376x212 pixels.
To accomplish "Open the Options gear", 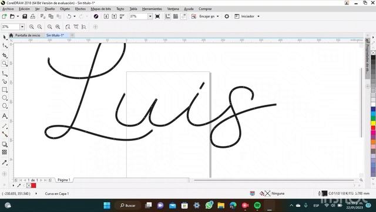I will (227, 16).
